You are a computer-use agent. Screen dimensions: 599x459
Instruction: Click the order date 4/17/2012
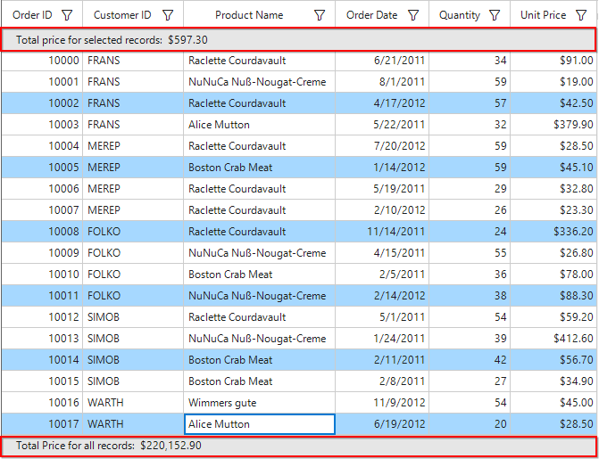(x=382, y=103)
